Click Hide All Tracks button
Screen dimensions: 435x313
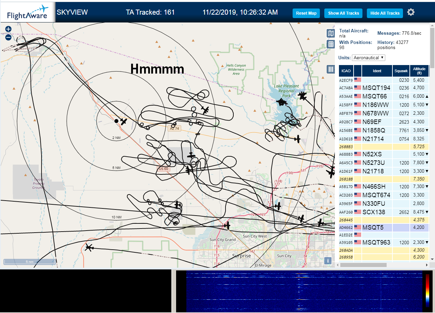tap(385, 13)
